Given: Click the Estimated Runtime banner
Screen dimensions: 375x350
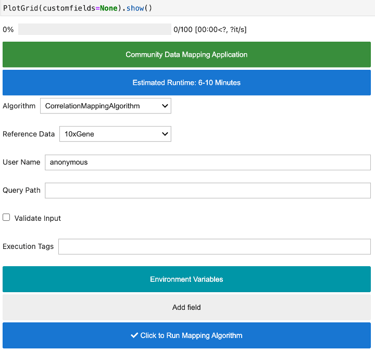Looking at the screenshot, I should click(x=186, y=82).
